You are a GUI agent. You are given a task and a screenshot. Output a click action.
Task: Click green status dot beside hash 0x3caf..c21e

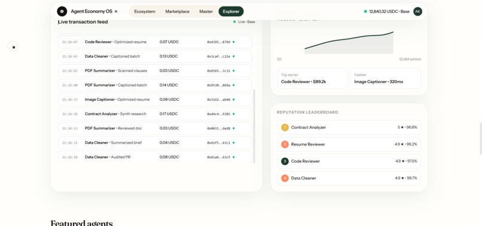click(x=234, y=57)
